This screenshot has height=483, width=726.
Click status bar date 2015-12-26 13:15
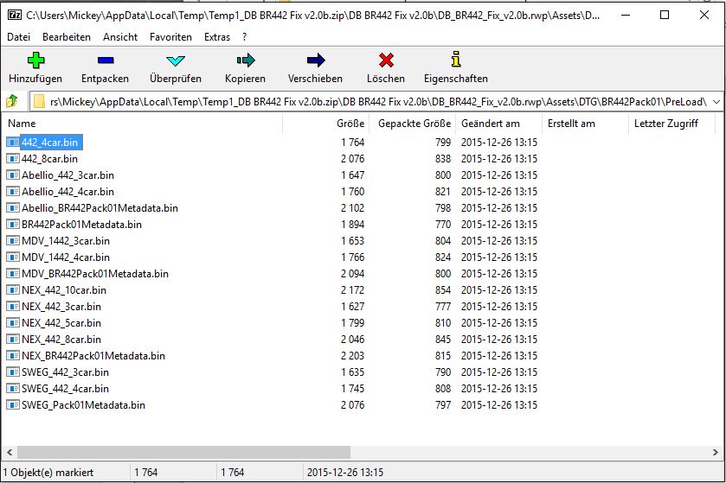[x=345, y=473]
